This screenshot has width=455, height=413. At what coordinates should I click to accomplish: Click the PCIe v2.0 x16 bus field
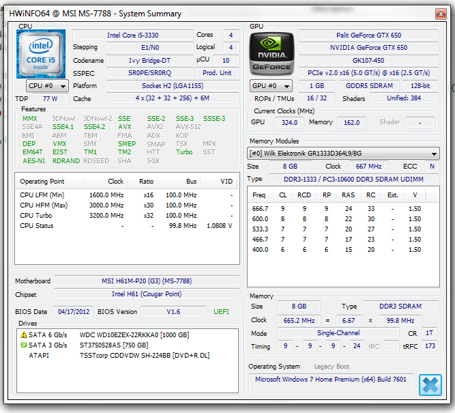pyautogui.click(x=368, y=73)
